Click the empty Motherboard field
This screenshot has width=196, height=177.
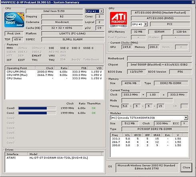click(x=159, y=58)
